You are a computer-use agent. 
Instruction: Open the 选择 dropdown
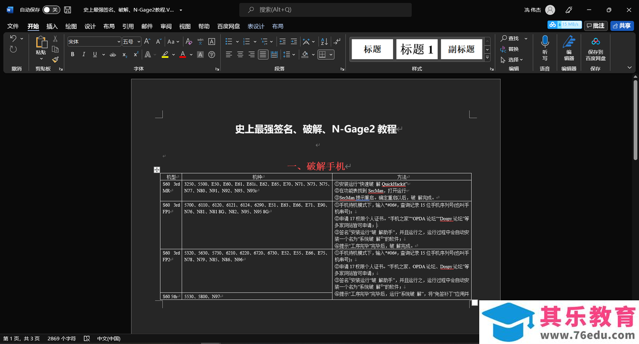pos(512,60)
